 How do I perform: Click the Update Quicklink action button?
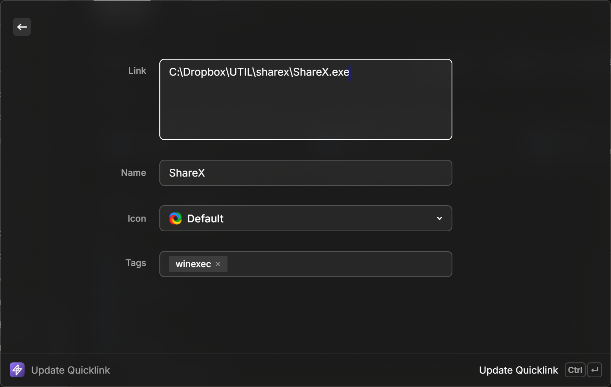click(x=518, y=370)
